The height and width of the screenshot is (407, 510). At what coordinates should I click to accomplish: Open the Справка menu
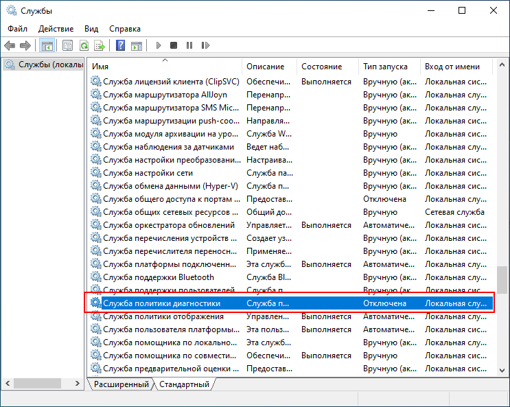125,29
